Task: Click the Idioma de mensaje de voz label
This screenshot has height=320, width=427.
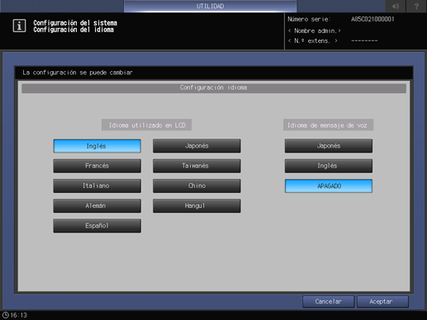Action: (x=328, y=125)
